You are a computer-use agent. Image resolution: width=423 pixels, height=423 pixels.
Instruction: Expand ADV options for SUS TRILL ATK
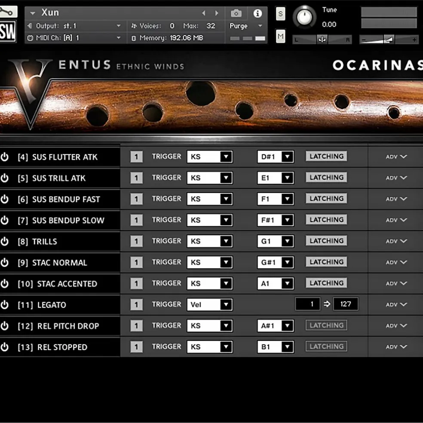396,178
